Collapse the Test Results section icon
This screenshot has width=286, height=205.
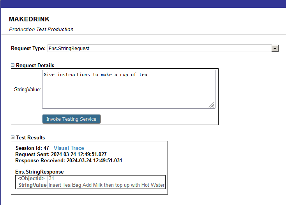click(x=13, y=138)
